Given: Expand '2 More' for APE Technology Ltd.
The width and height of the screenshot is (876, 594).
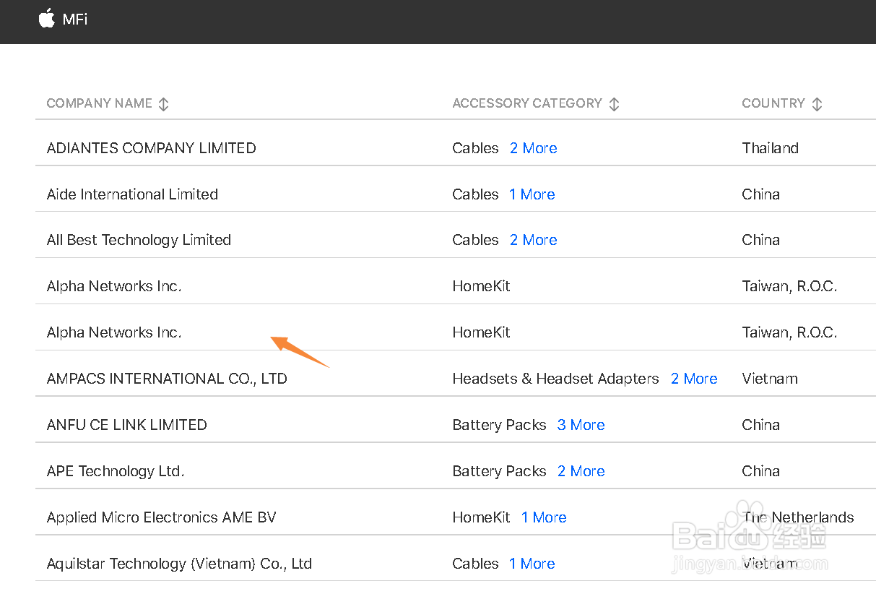Looking at the screenshot, I should 581,471.
